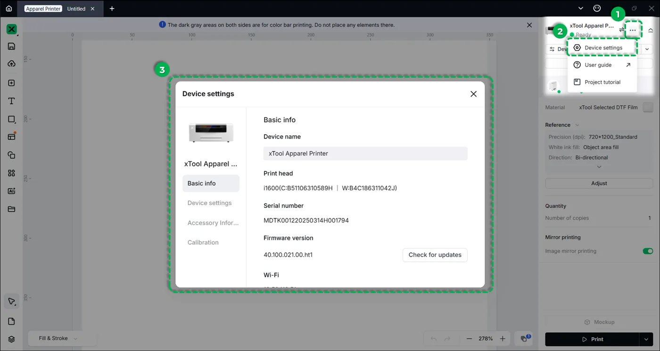Image resolution: width=660 pixels, height=351 pixels.
Task: Click the add image plus icon
Action: pos(12,83)
